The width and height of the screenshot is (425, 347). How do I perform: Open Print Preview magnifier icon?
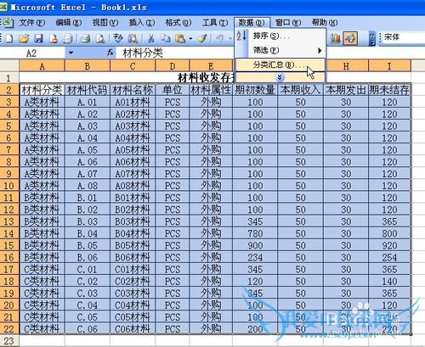100,38
